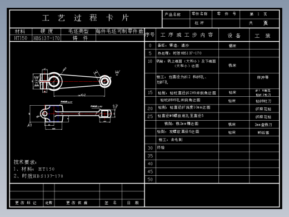This screenshot has height=217, width=289.
Task: Click the '设备' column header
Action: [x=234, y=35]
